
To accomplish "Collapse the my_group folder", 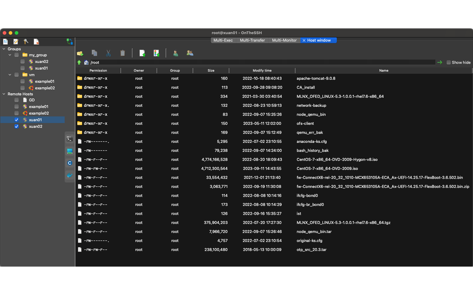I will point(10,55).
